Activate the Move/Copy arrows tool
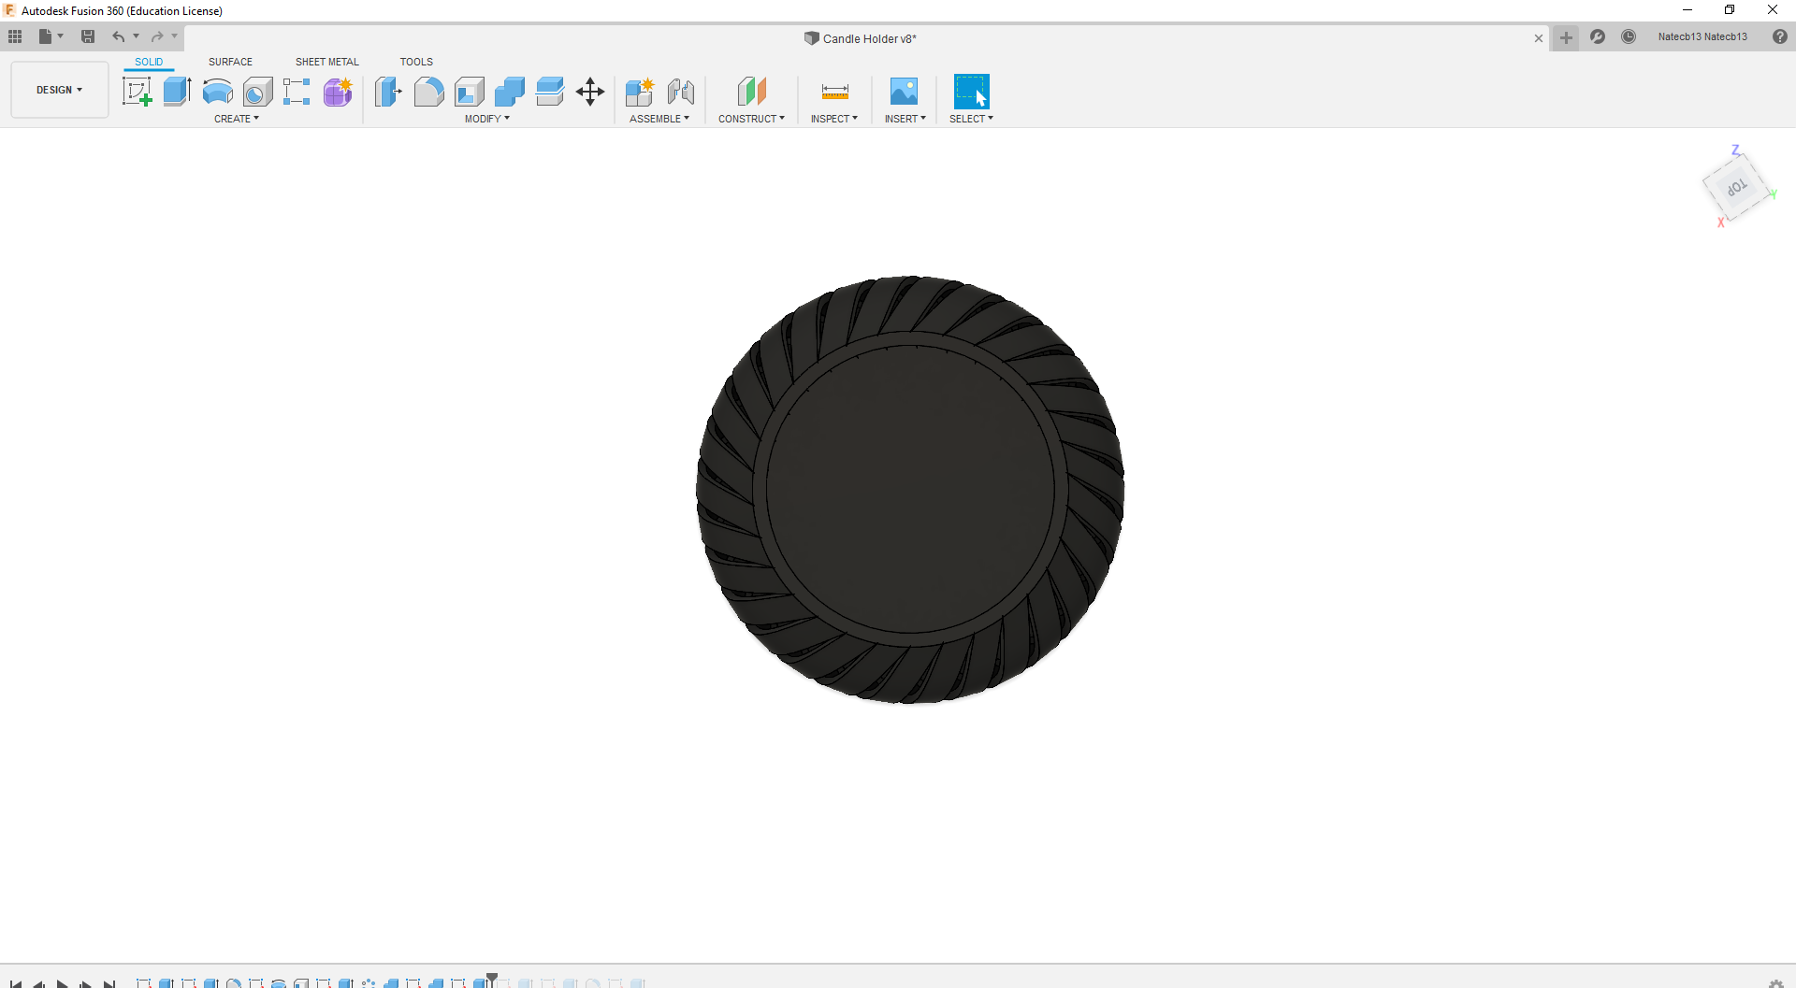Image resolution: width=1796 pixels, height=988 pixels. tap(590, 92)
